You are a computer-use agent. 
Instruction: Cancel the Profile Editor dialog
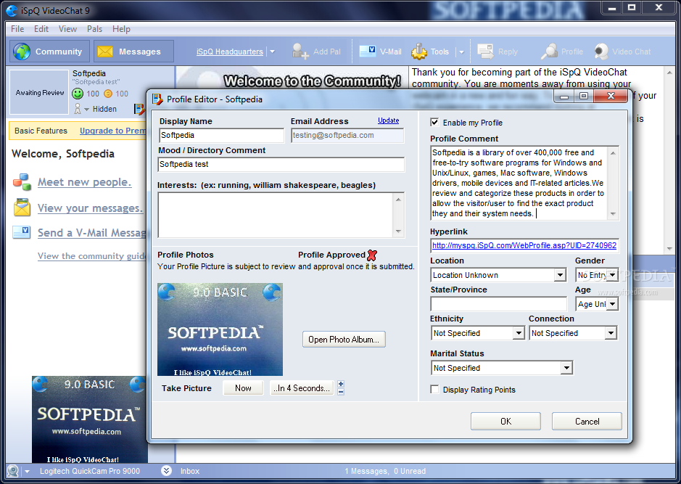(x=587, y=422)
